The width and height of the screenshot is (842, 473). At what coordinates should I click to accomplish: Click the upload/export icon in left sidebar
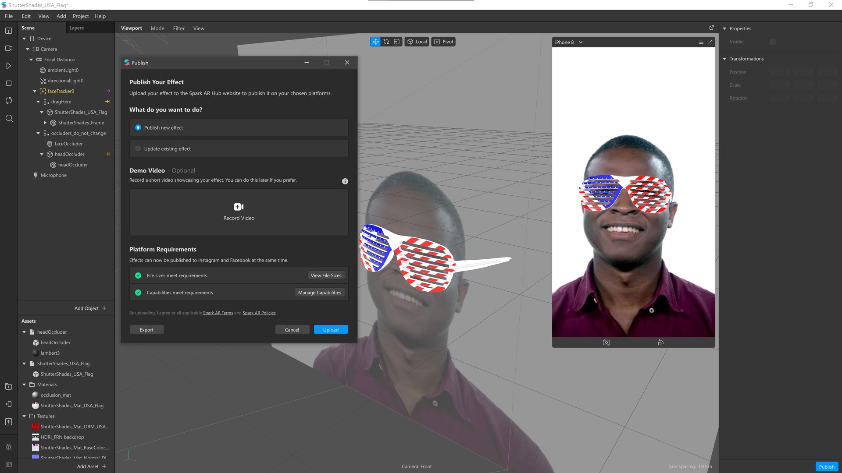(8, 422)
